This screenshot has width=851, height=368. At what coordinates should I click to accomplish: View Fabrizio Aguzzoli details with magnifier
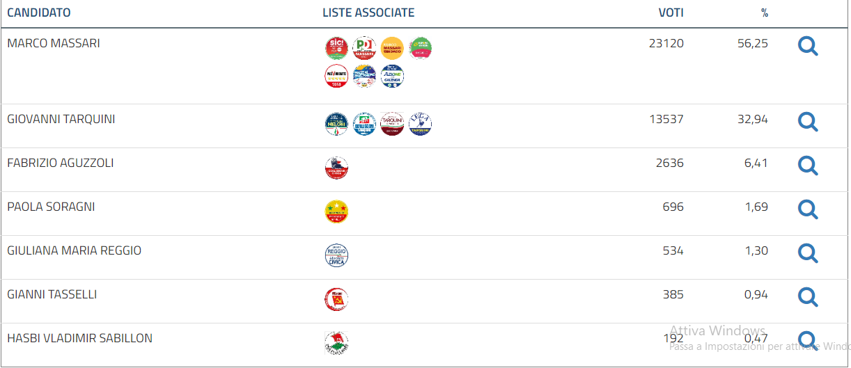807,166
